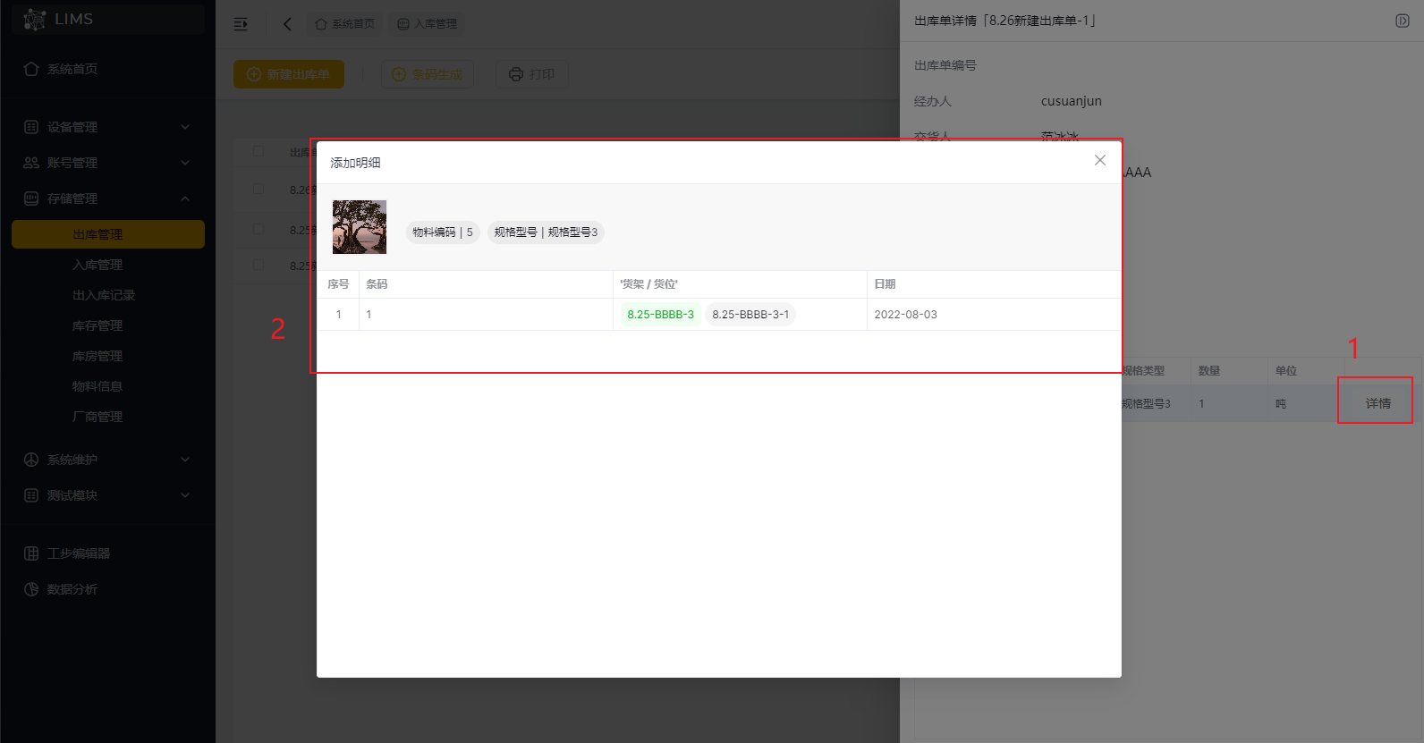The image size is (1424, 743).
Task: Check the 8.26 row checkbox
Action: click(x=259, y=190)
